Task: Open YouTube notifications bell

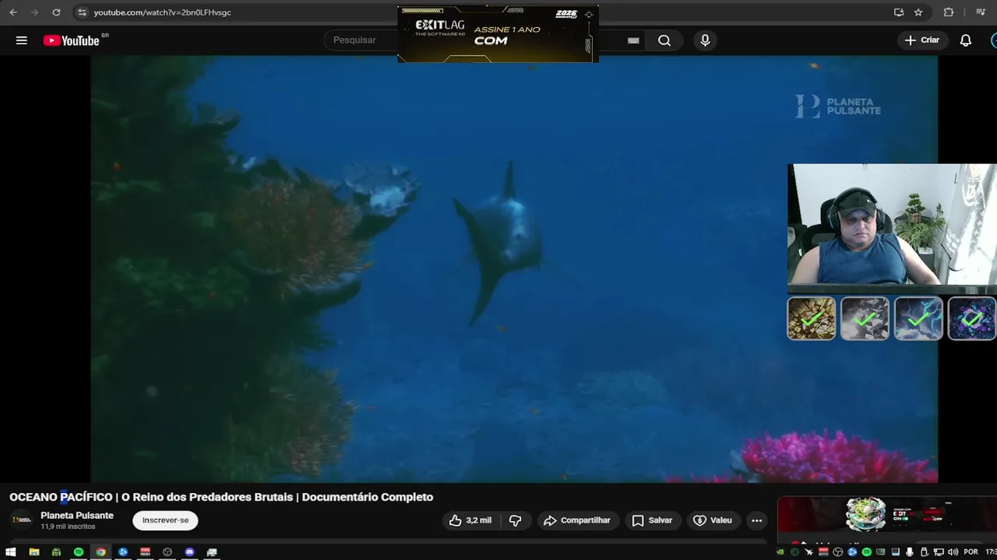Action: tap(966, 40)
